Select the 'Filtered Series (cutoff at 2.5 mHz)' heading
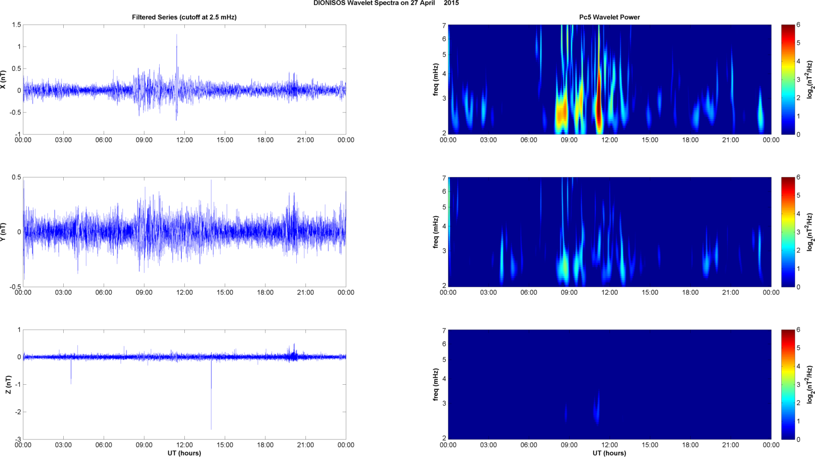 point(184,17)
